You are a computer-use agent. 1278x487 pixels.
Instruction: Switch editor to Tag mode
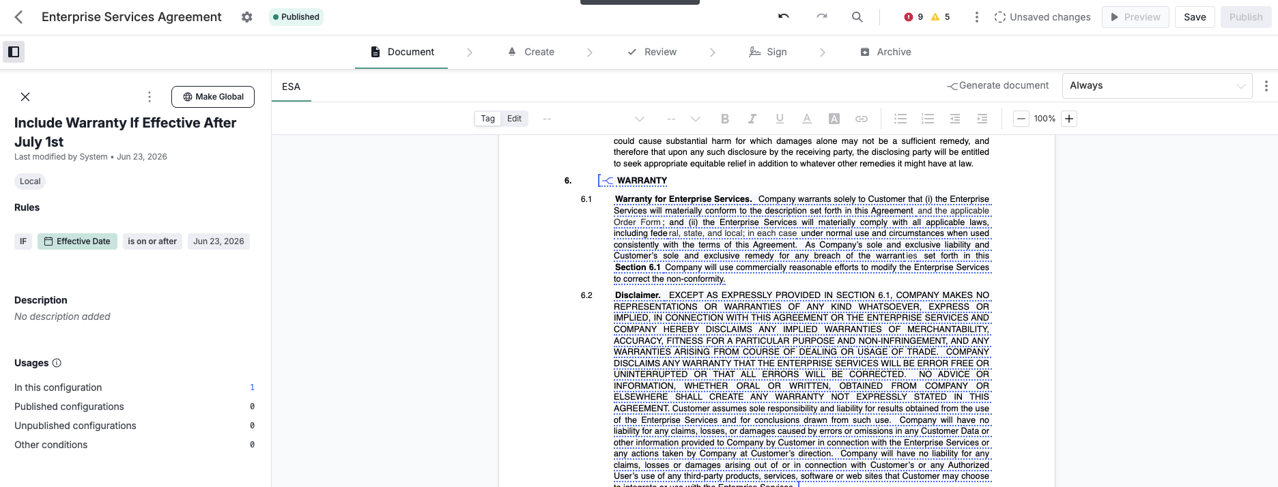pyautogui.click(x=487, y=119)
